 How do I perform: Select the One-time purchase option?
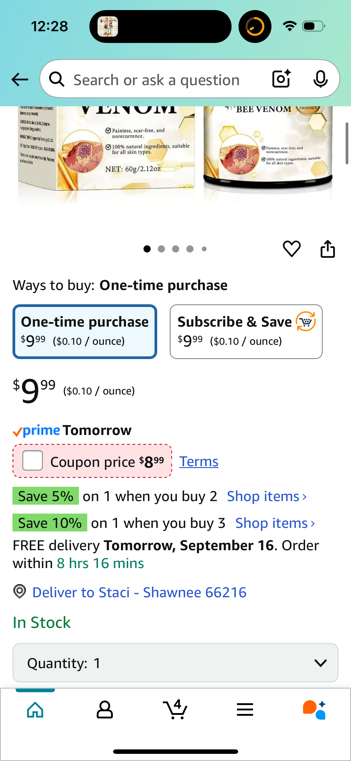tap(85, 332)
